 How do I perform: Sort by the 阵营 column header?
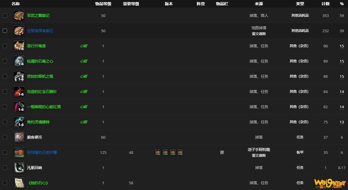click(x=201, y=4)
